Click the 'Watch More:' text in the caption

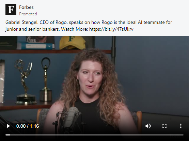click(75, 29)
